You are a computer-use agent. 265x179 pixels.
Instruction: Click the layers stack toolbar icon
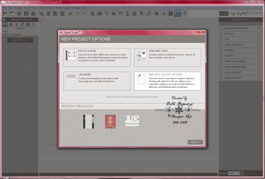click(x=157, y=13)
